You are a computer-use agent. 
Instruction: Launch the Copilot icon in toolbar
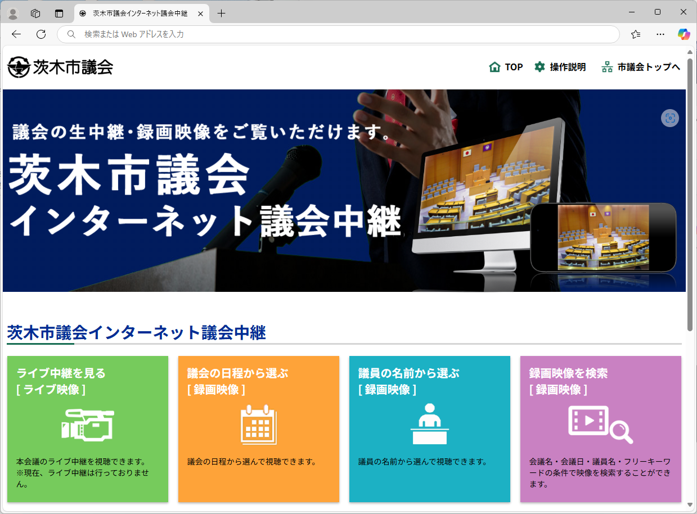point(683,34)
